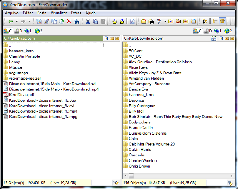Go to parent folder in left pane

[54, 45]
